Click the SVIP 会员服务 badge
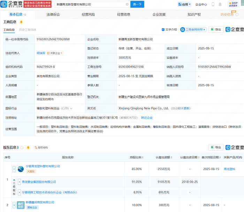This screenshot has width=244, height=212. tap(233, 4)
